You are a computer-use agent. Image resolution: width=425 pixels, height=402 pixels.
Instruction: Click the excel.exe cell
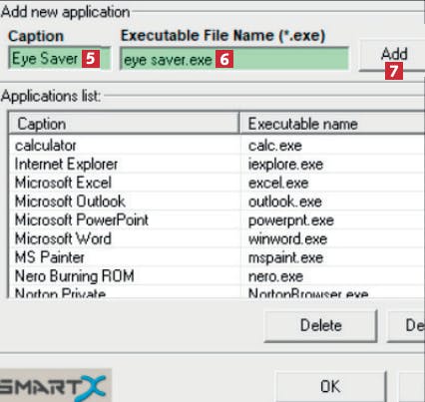pos(278,183)
